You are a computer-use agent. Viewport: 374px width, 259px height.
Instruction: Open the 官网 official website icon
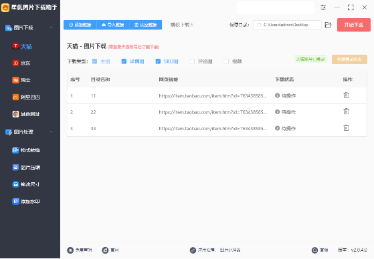tap(105, 250)
